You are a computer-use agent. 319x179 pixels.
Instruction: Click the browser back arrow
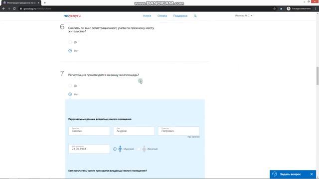[3, 9]
